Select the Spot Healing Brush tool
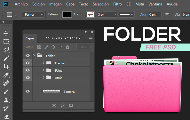 pos(6,83)
